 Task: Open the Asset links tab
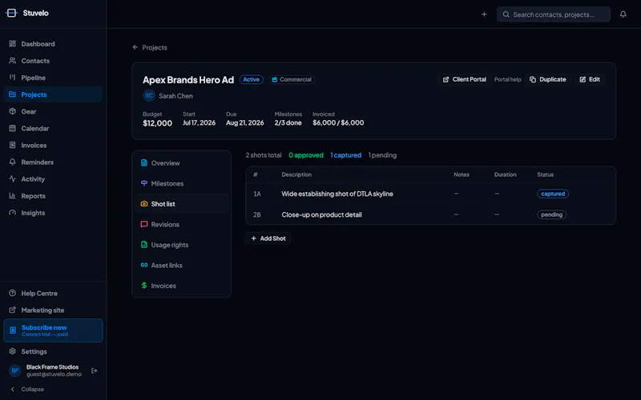[182, 265]
